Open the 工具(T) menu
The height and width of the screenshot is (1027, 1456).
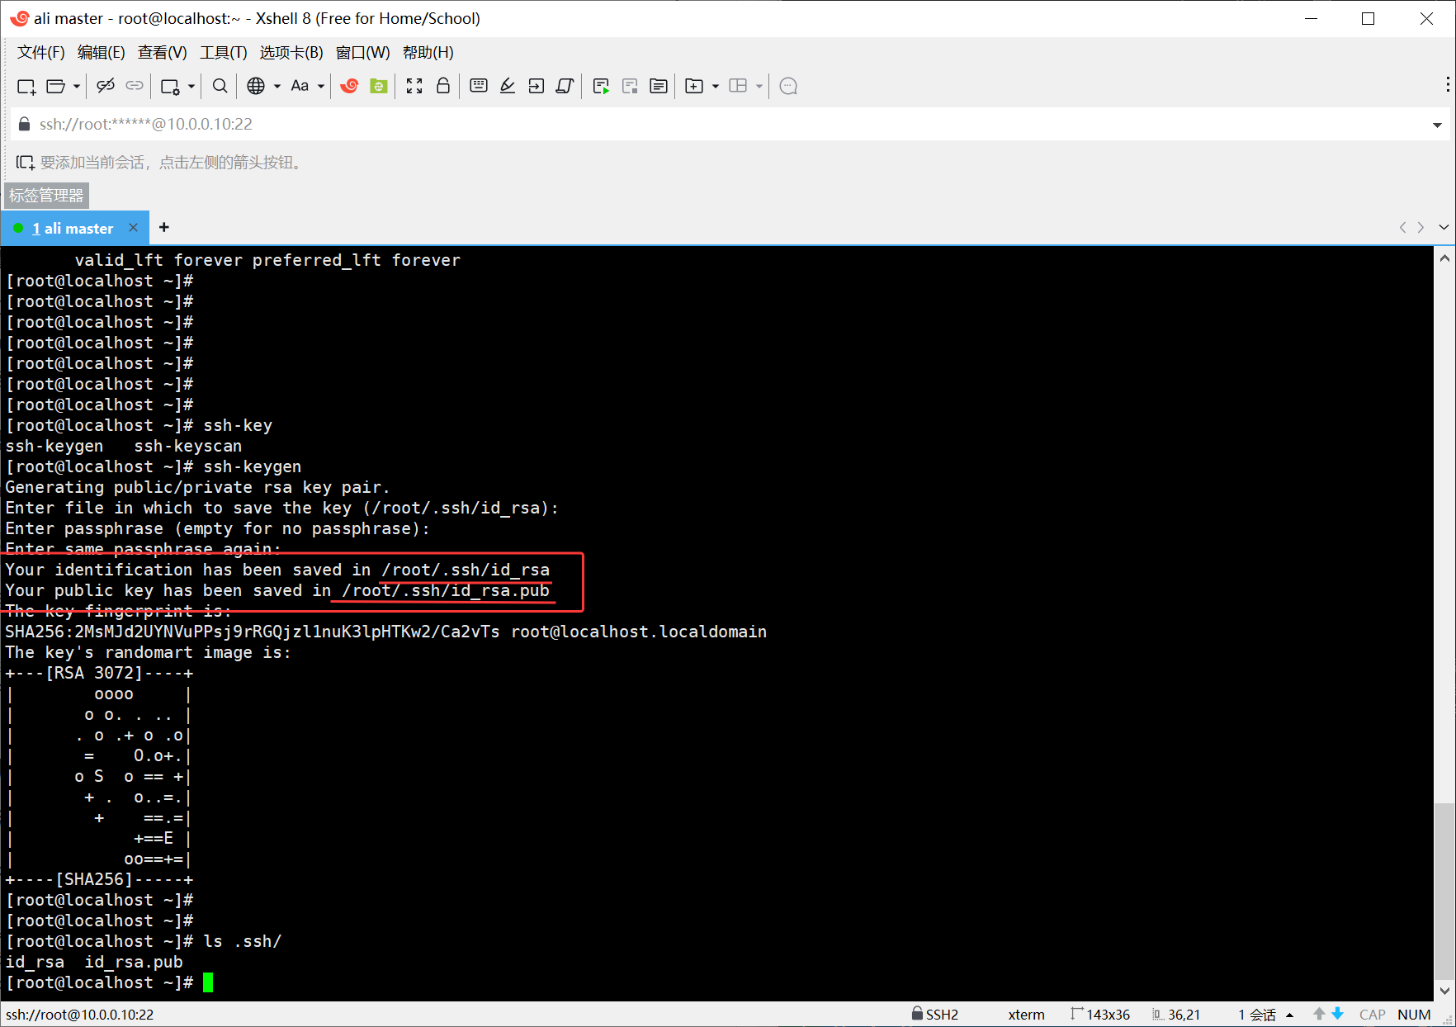tap(224, 53)
